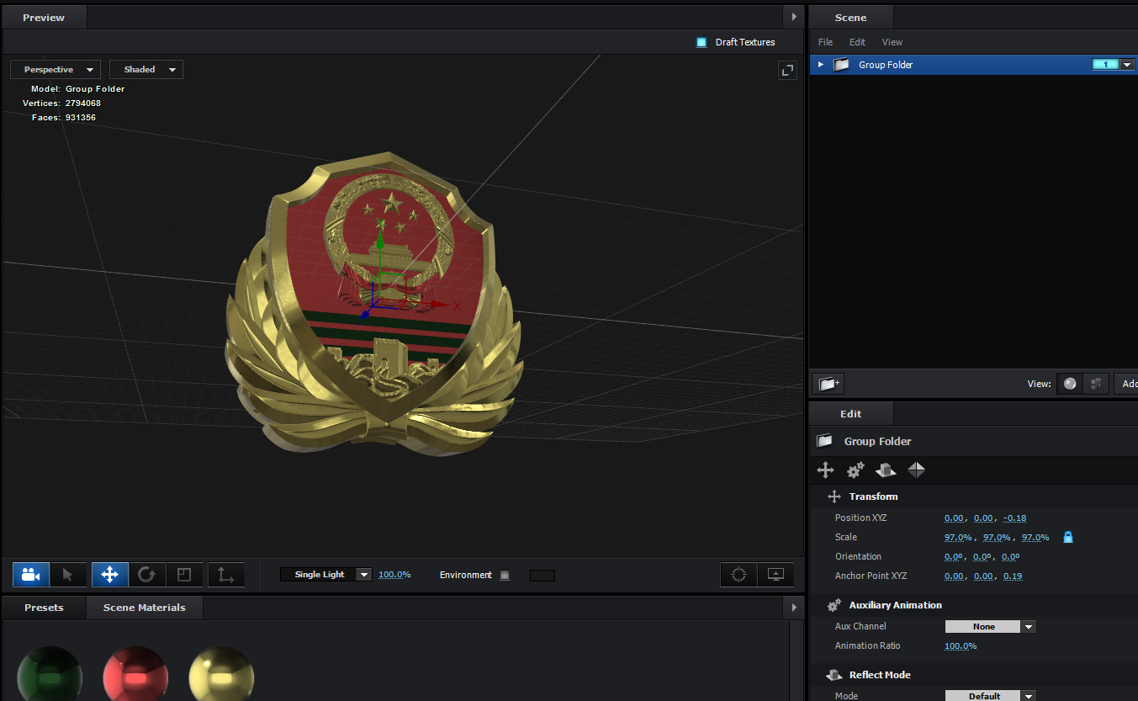1138x701 pixels.
Task: Open the Presets panel flyout arrow
Action: point(793,607)
